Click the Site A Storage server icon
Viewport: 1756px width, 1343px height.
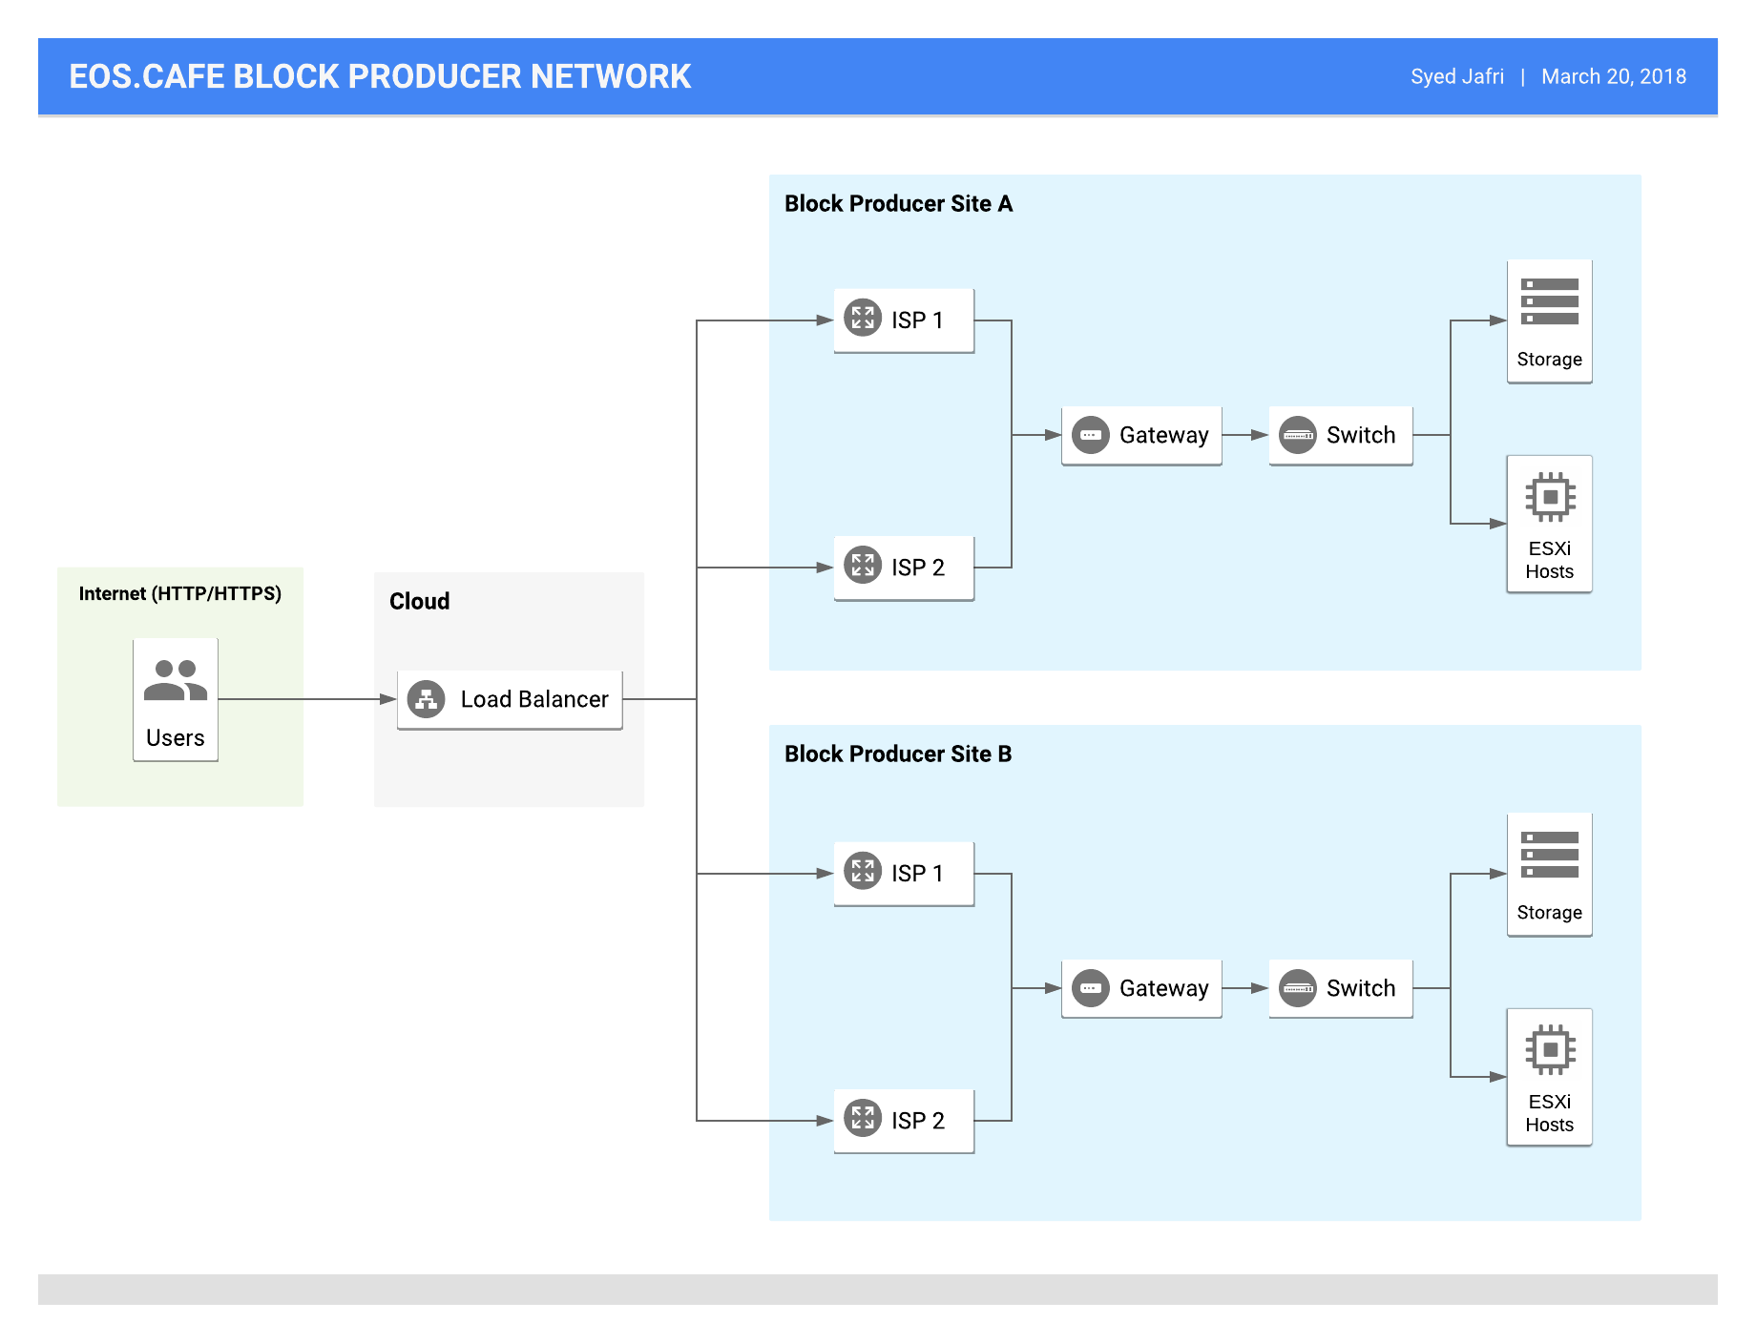tap(1550, 301)
